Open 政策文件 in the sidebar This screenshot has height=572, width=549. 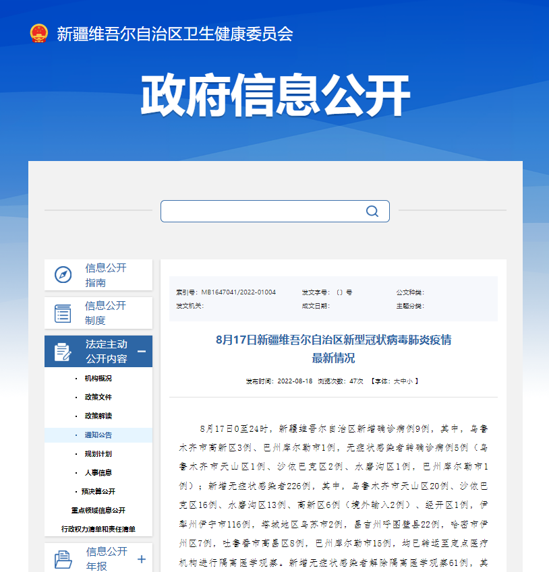click(x=98, y=398)
